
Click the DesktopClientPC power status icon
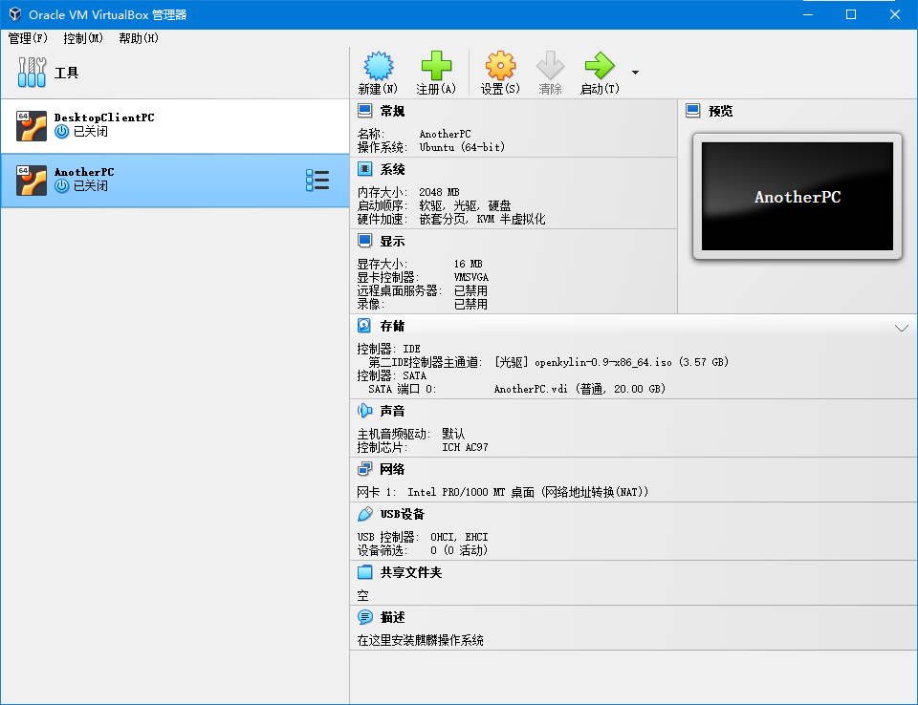click(x=61, y=132)
